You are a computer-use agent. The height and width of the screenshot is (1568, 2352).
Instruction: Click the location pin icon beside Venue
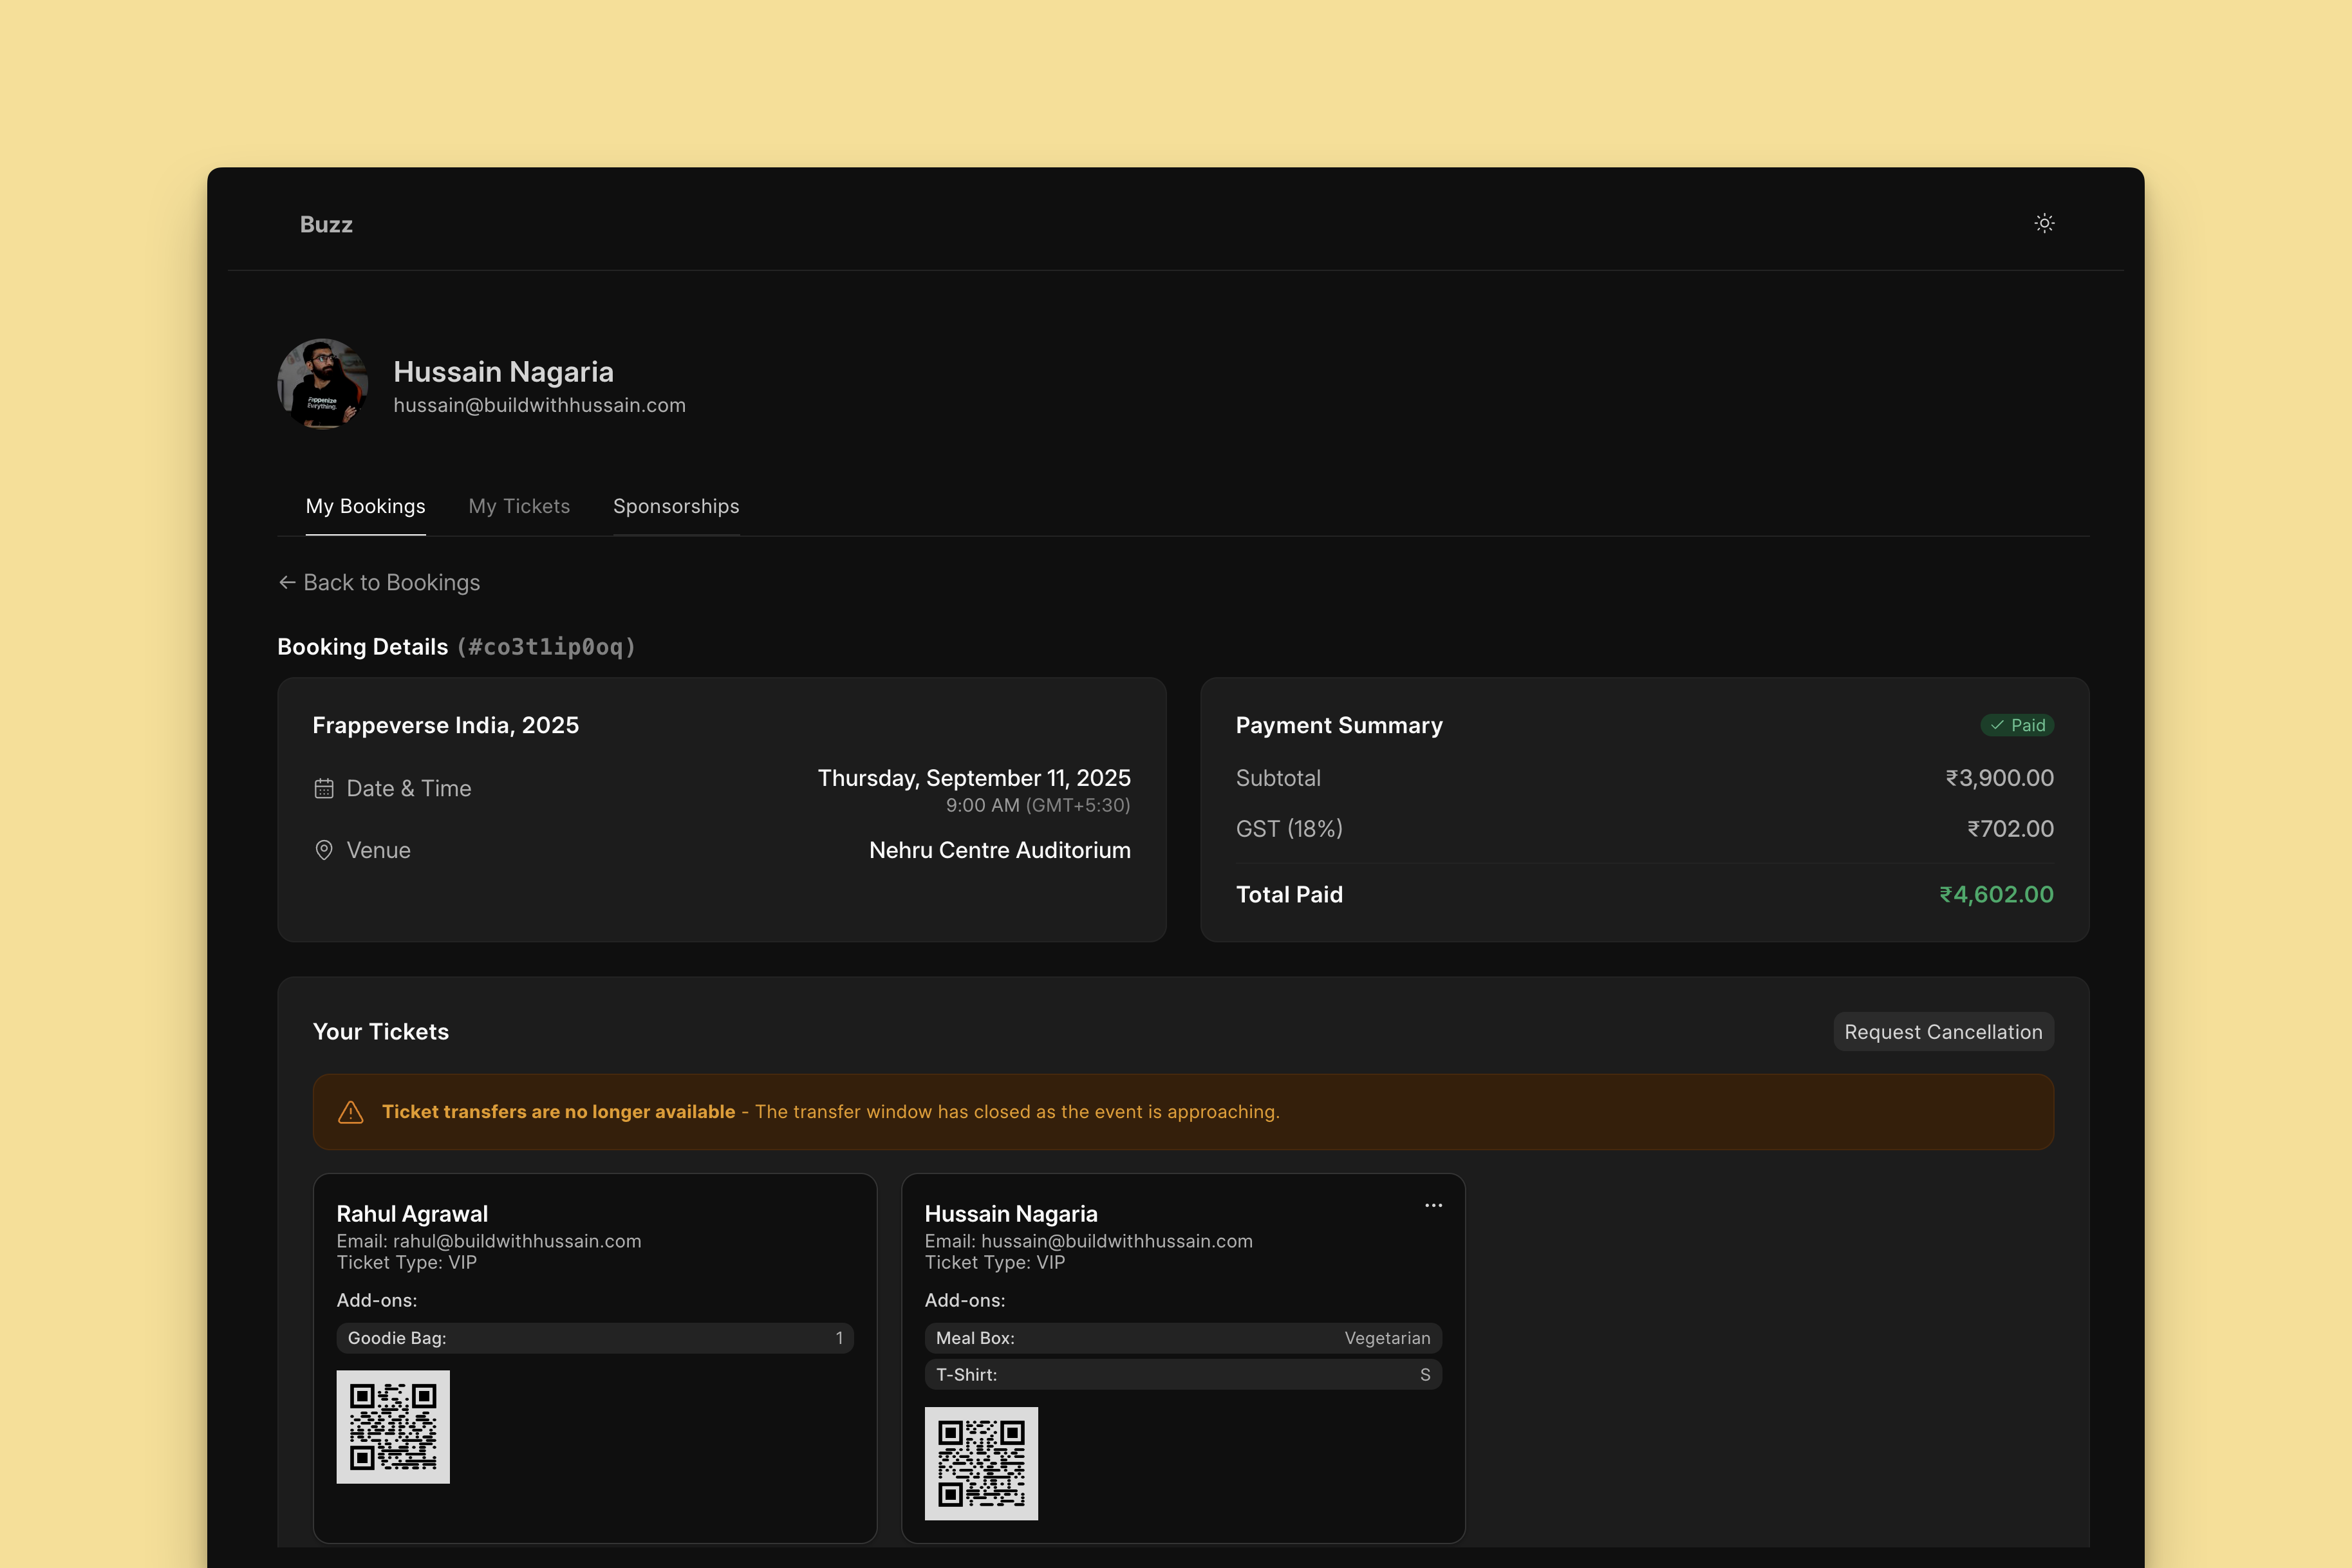[x=324, y=850]
